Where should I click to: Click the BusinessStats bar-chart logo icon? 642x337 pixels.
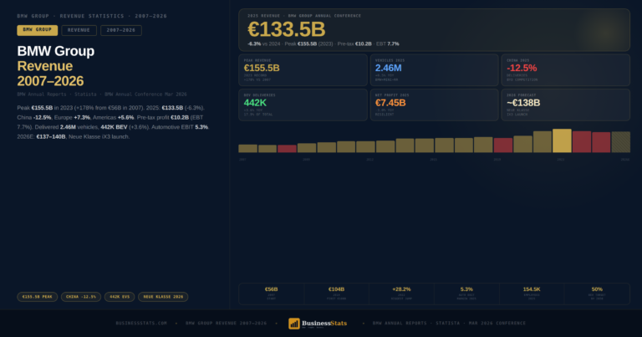294,324
